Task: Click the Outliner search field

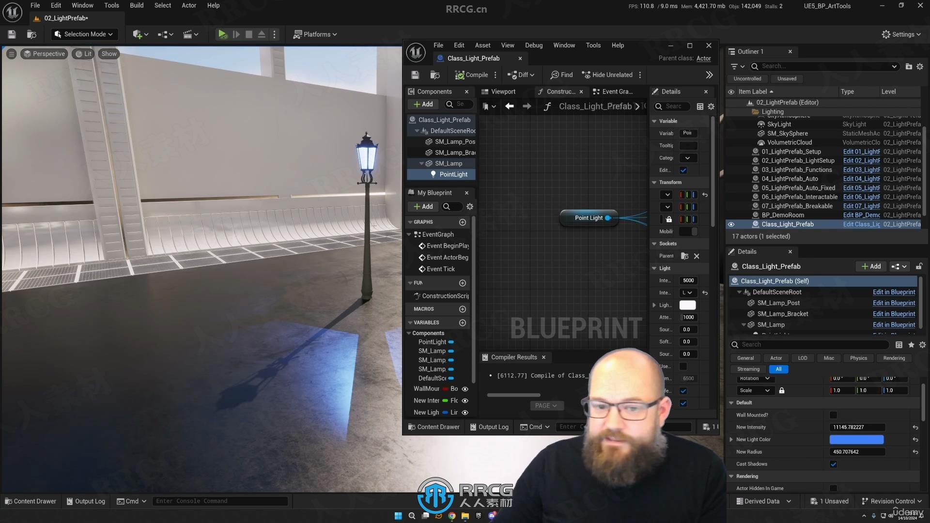Action: pyautogui.click(x=825, y=66)
